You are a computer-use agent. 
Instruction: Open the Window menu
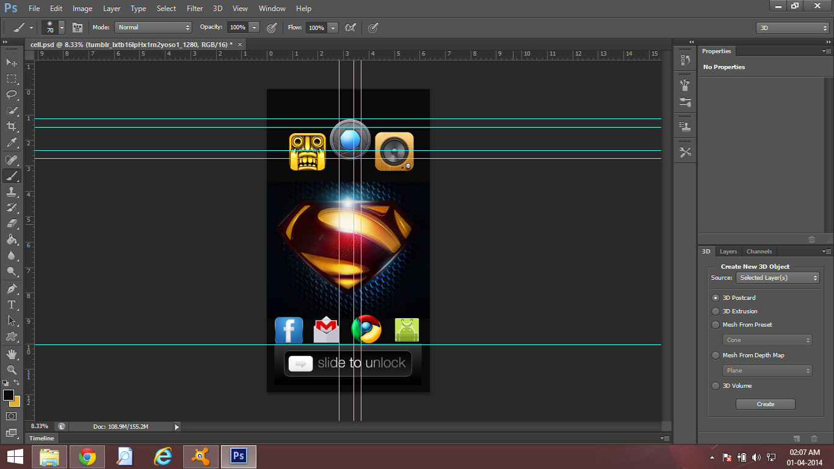tap(272, 9)
